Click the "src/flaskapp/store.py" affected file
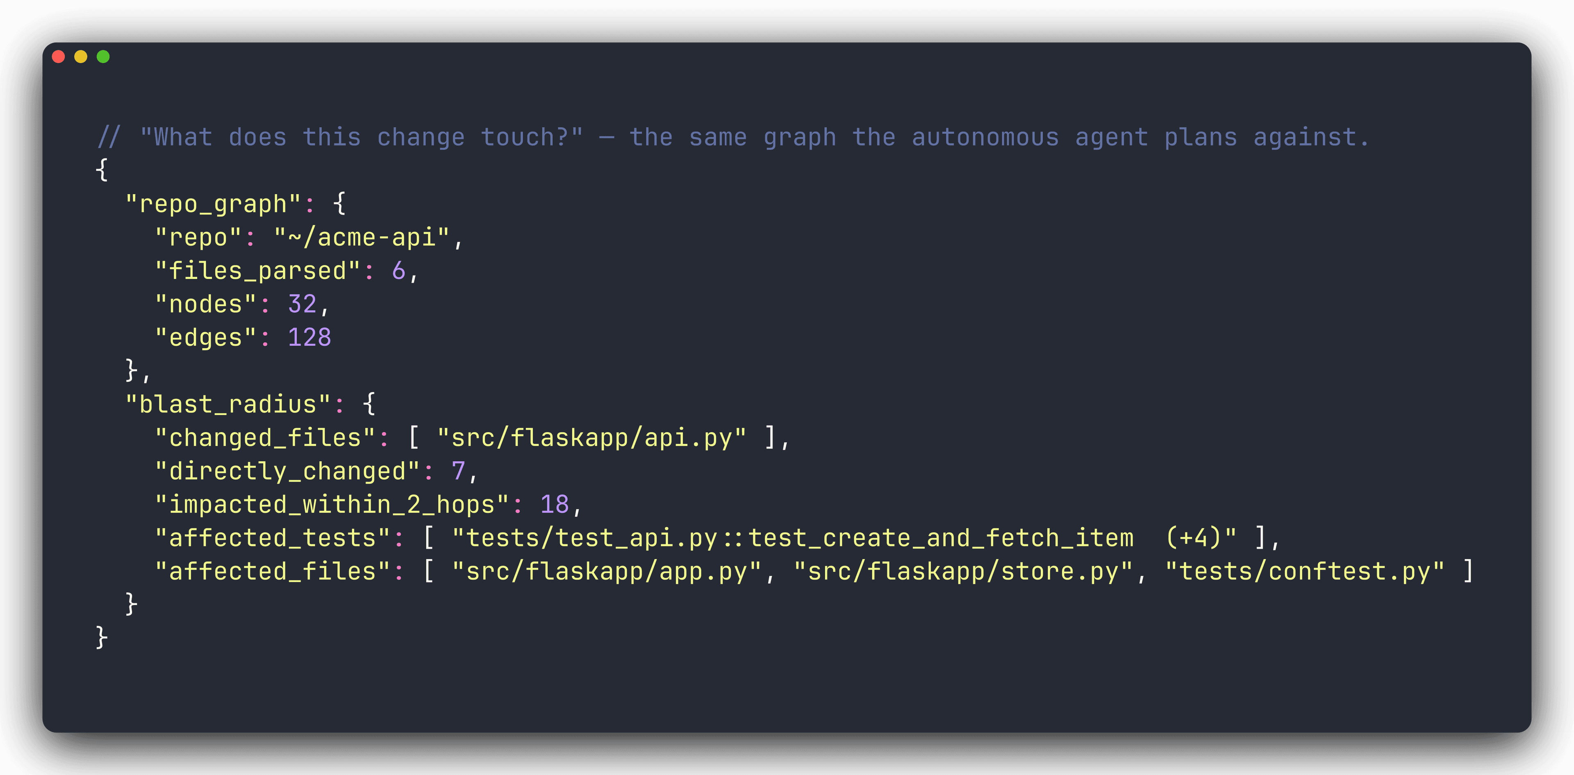The width and height of the screenshot is (1574, 775). [964, 572]
